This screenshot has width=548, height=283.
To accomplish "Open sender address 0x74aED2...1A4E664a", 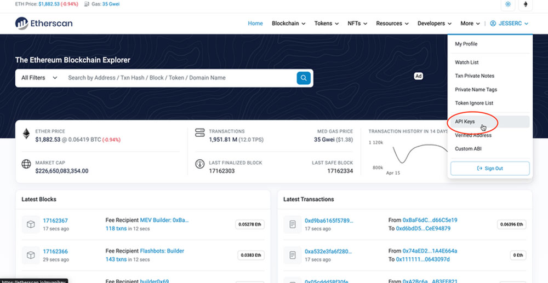I will (x=430, y=251).
